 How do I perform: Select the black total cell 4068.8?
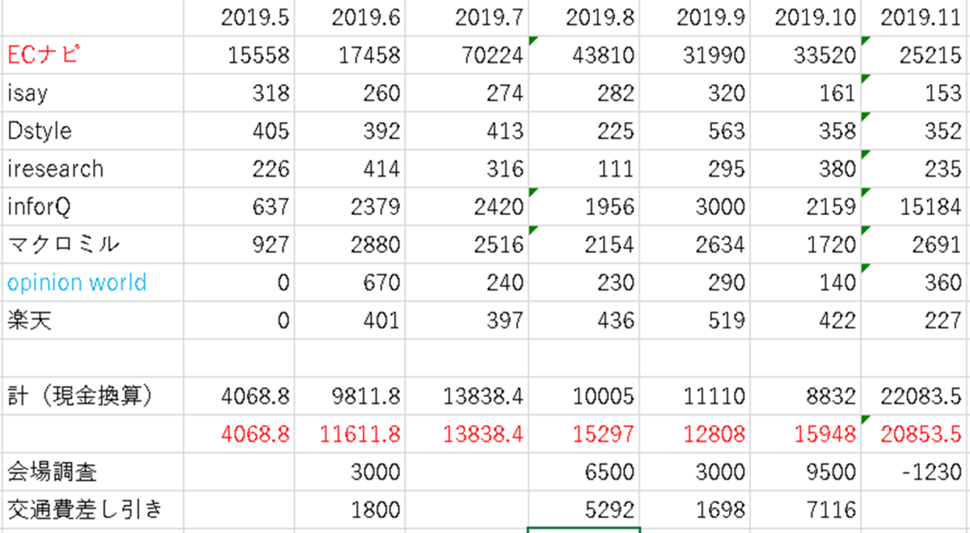pos(239,396)
